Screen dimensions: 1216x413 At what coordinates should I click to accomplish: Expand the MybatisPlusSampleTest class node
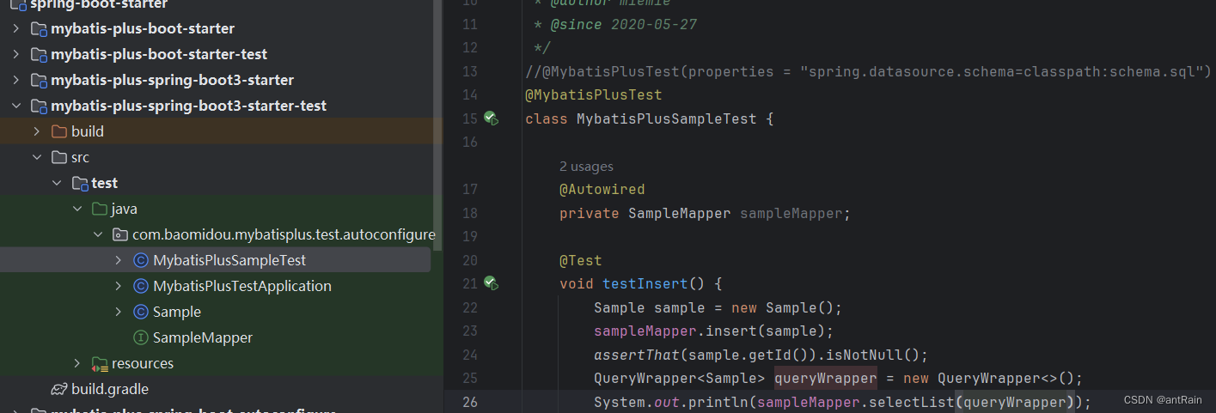click(x=119, y=260)
